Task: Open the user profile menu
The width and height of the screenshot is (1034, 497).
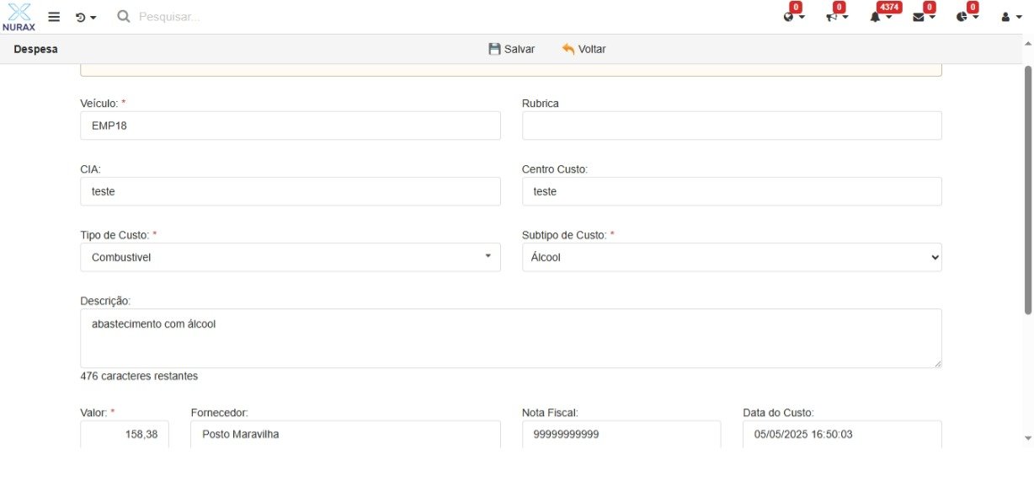Action: tap(1010, 17)
